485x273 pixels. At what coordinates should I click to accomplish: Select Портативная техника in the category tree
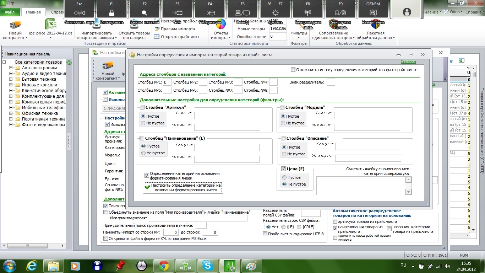tap(44, 119)
